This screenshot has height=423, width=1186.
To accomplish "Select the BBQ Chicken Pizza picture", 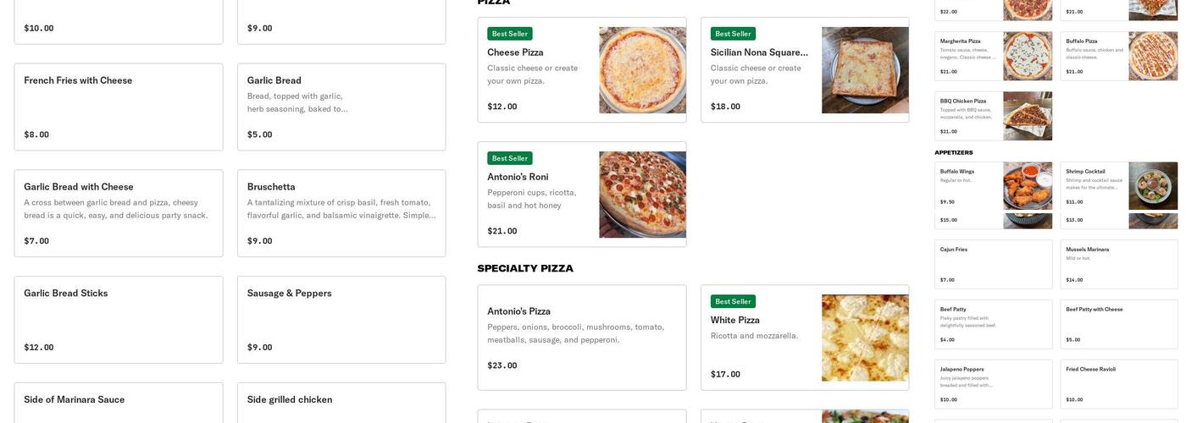I will (1028, 116).
